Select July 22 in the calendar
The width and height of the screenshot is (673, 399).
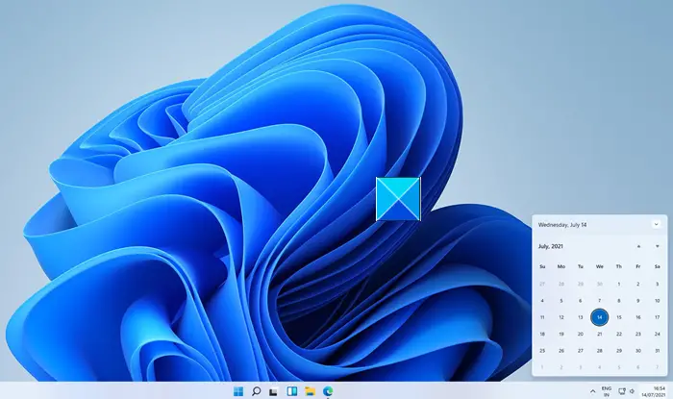pos(619,334)
